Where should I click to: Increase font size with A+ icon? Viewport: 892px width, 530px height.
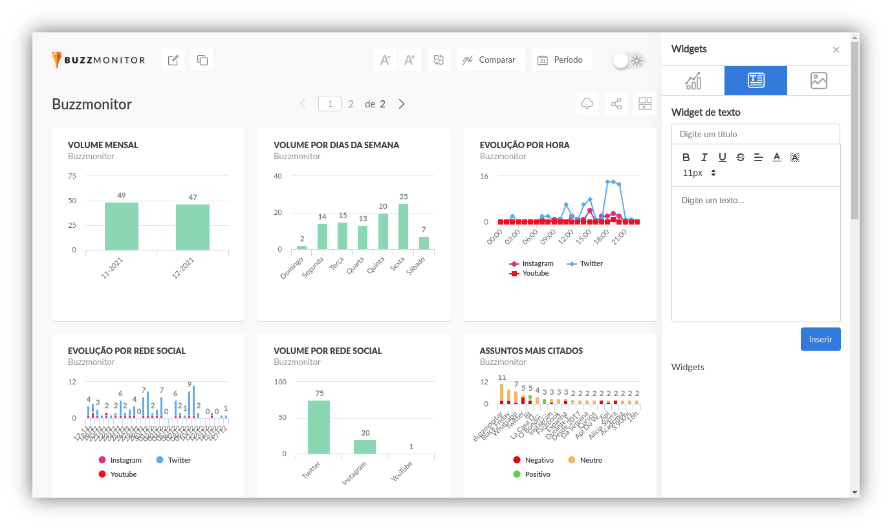click(409, 60)
